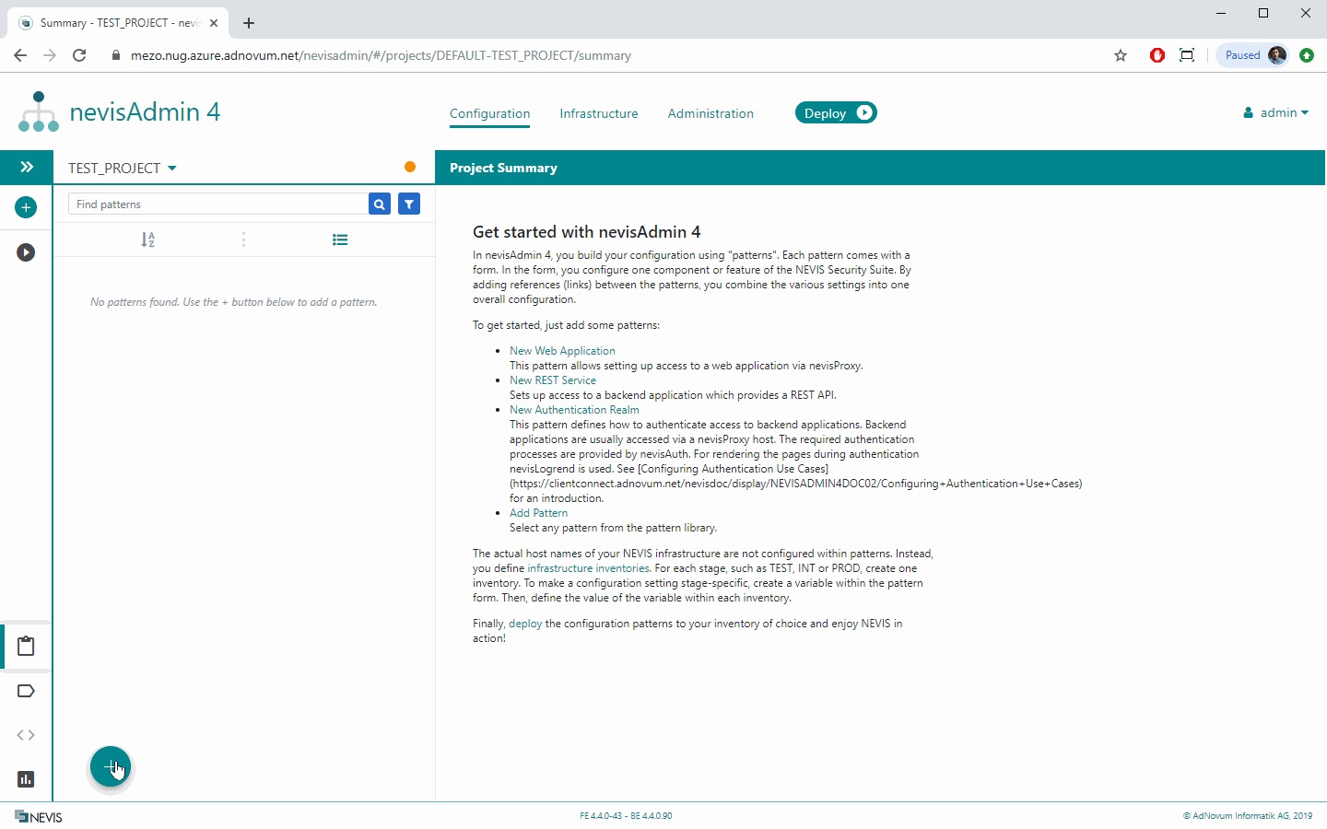Click the browser reload button
This screenshot has width=1327, height=829.
click(x=79, y=55)
